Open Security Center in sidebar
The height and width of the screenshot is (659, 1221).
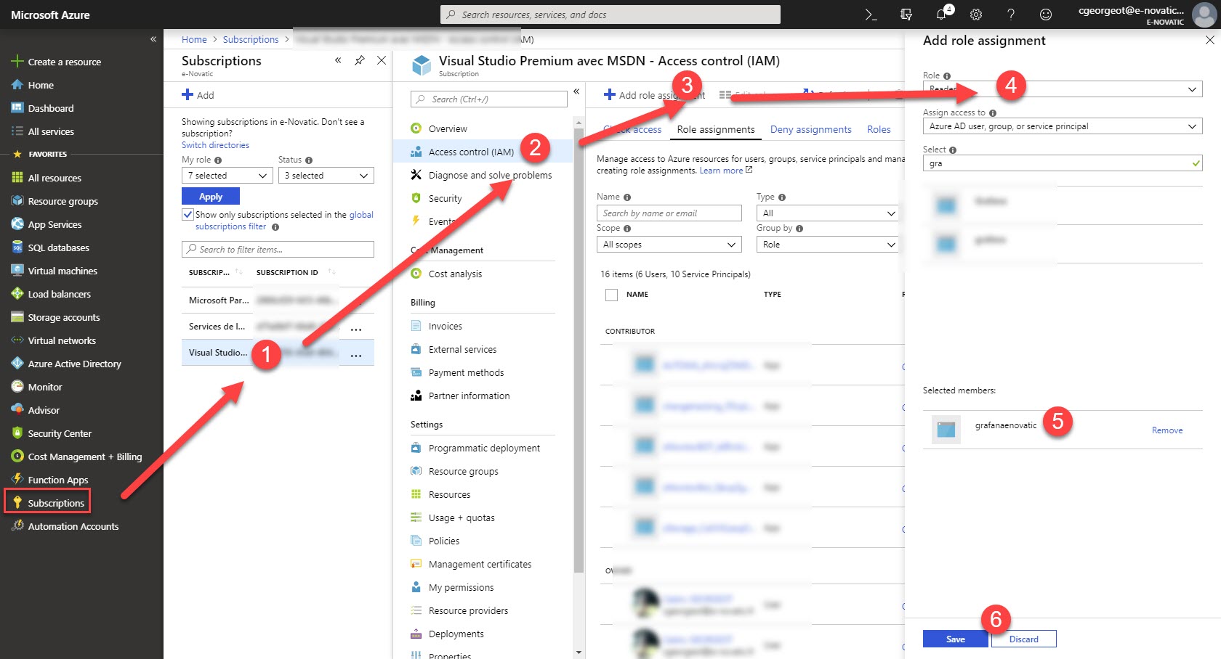60,433
